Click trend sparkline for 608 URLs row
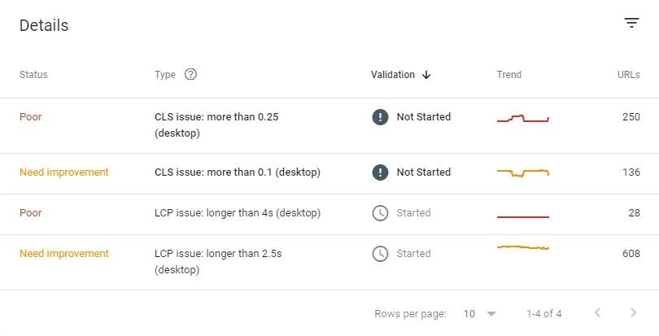 click(523, 247)
